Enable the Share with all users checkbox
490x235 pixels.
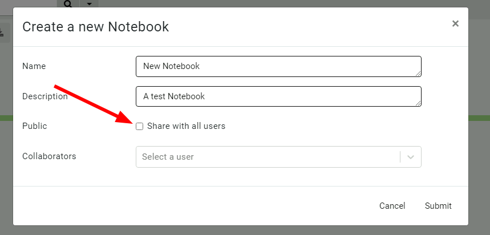click(140, 126)
